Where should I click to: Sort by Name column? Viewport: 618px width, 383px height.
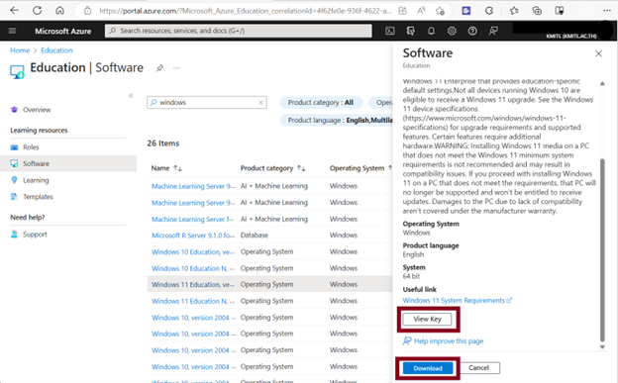[166, 168]
